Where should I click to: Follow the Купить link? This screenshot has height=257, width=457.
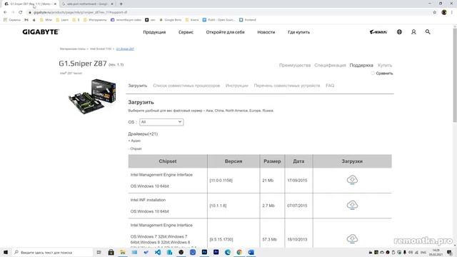pyautogui.click(x=385, y=65)
